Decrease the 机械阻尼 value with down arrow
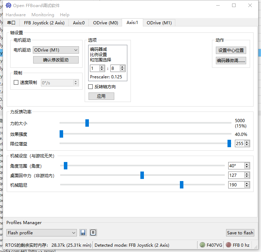261x252 pixels. point(247,186)
